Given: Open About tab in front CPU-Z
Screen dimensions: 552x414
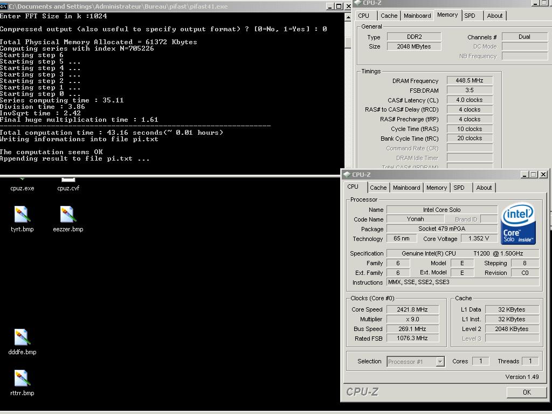Looking at the screenshot, I should [484, 188].
